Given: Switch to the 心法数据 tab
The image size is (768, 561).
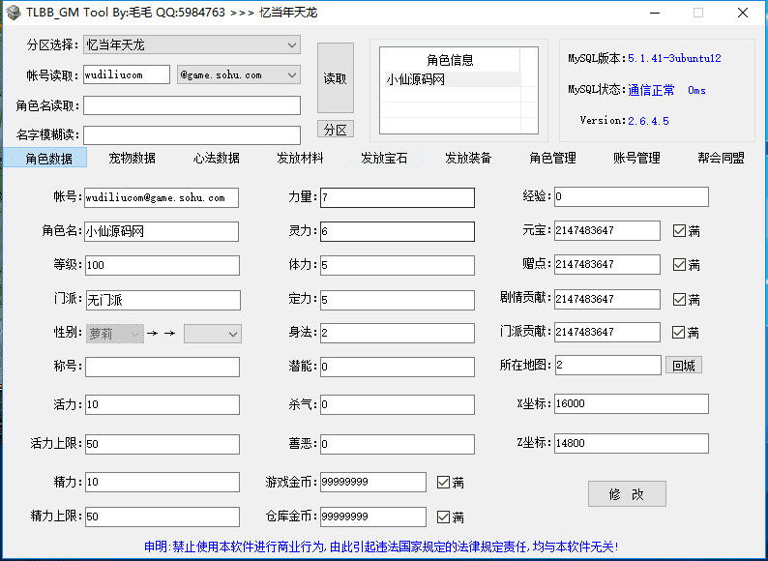Looking at the screenshot, I should click(216, 158).
